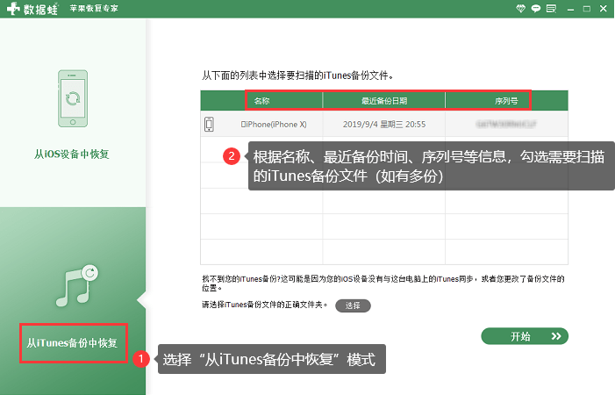The image size is (615, 395).
Task: Sort by 序列号 column header
Action: coord(505,101)
